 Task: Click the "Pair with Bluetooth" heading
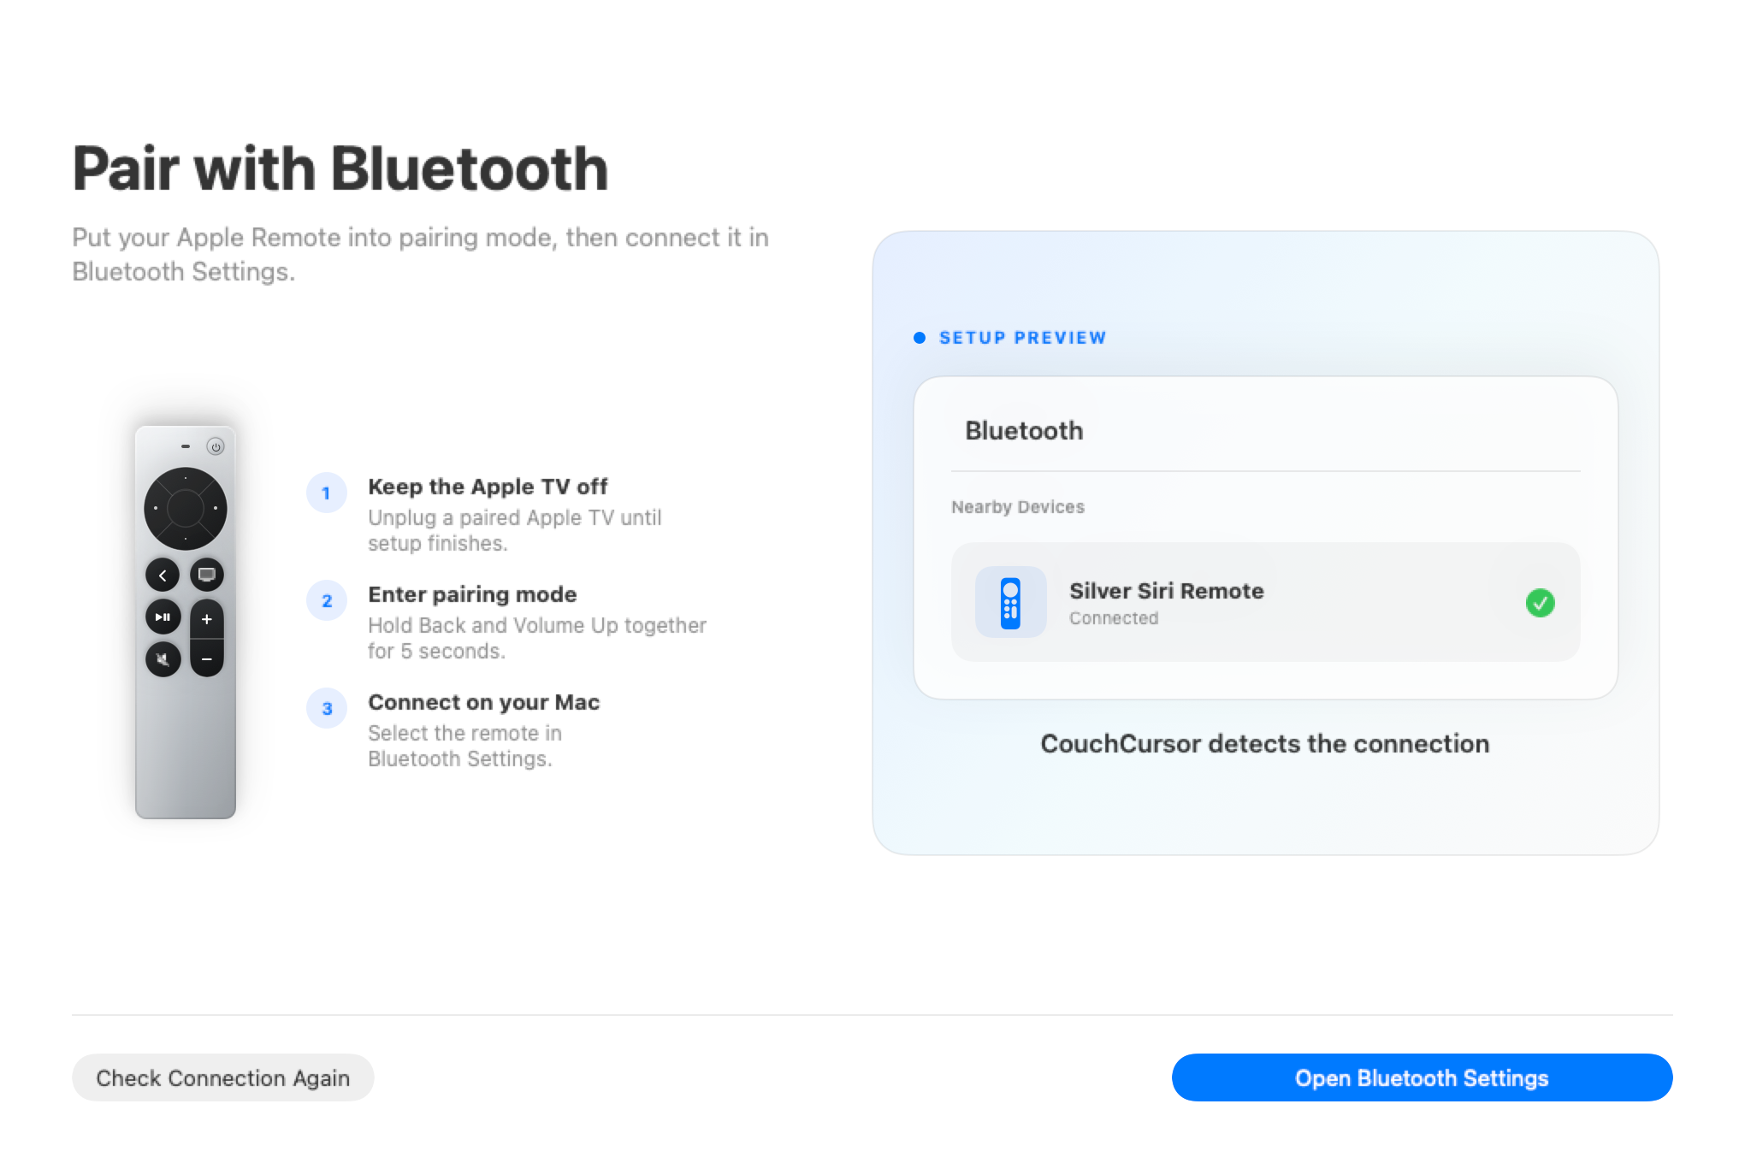tap(340, 168)
